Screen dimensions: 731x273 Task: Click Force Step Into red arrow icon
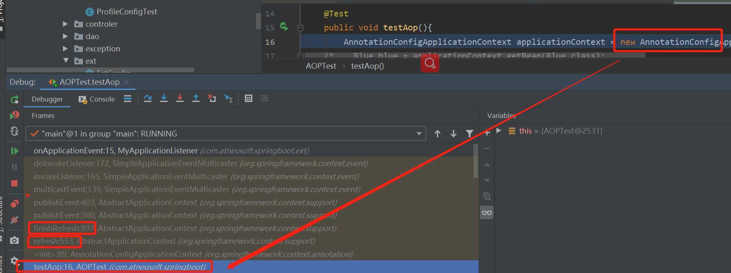pos(180,98)
